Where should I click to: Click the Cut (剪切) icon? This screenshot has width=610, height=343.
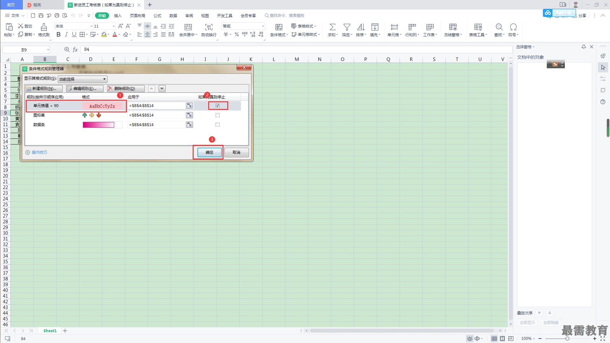[21, 26]
